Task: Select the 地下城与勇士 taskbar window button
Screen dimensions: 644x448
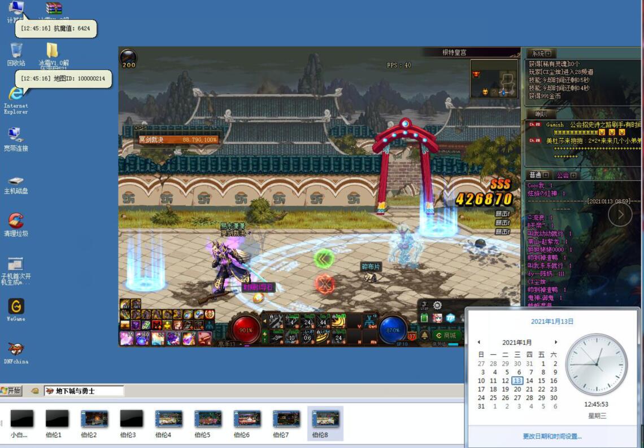Action: (84, 391)
